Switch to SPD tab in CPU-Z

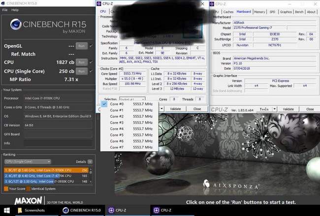coord(272,12)
